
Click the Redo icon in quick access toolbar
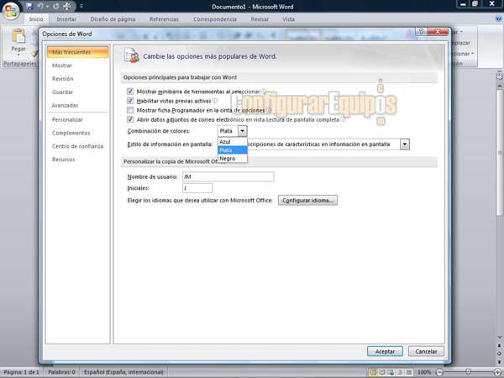point(56,6)
